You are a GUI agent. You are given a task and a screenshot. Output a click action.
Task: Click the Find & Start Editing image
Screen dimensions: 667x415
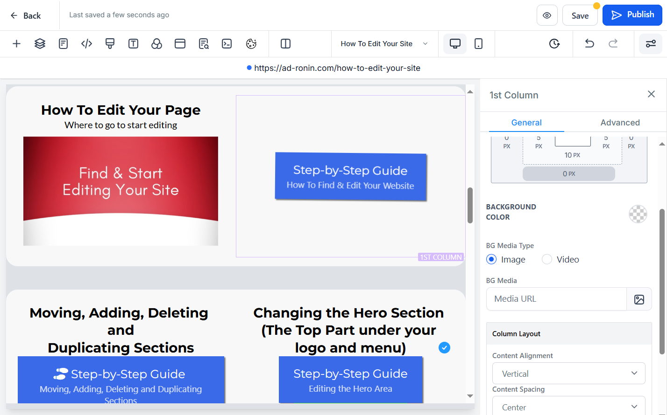tap(121, 191)
